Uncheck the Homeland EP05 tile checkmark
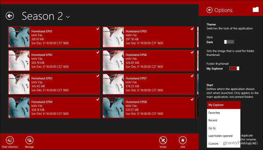Viewport: 263px width, 150px height. point(192,29)
